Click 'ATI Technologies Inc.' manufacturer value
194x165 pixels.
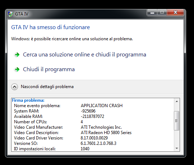pos(101,127)
